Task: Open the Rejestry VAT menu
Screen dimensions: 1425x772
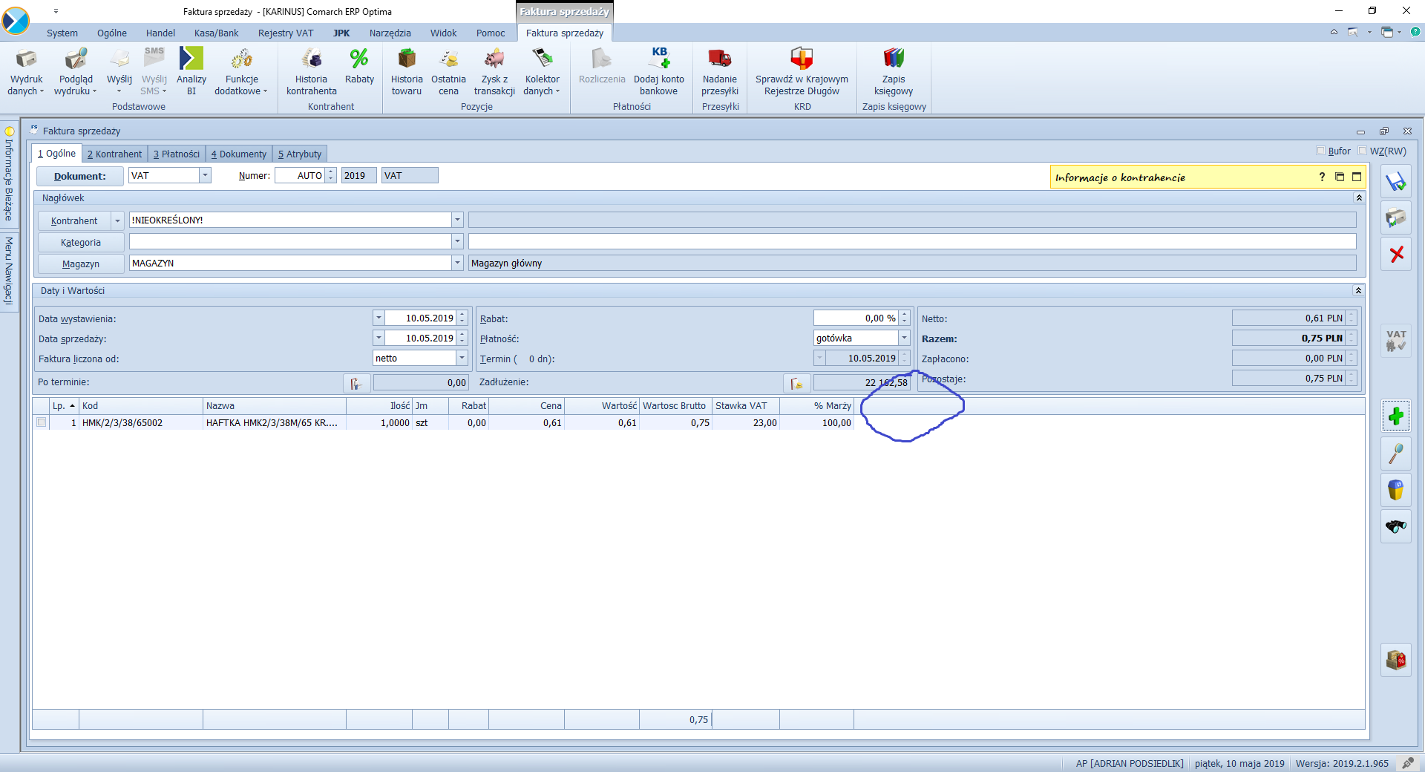Action: pyautogui.click(x=286, y=33)
